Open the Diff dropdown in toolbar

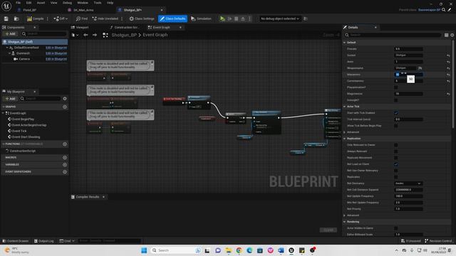coord(61,18)
